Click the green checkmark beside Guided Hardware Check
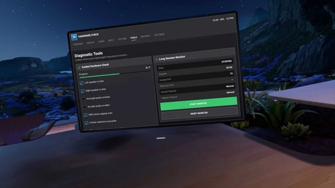 coord(79,67)
